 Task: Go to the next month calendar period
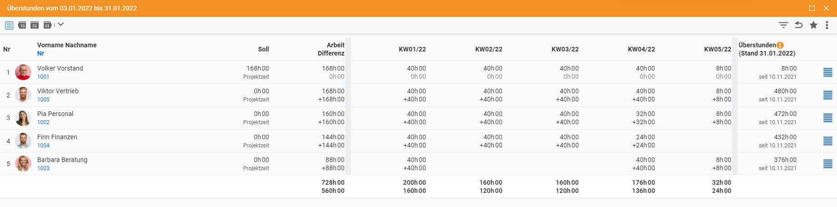point(47,25)
